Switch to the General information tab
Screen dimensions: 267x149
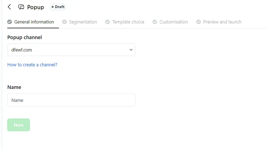[34, 22]
